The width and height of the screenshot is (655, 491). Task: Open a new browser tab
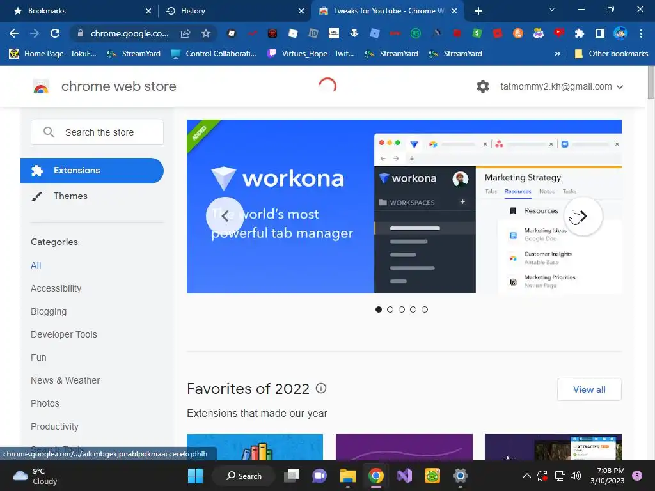tap(478, 11)
